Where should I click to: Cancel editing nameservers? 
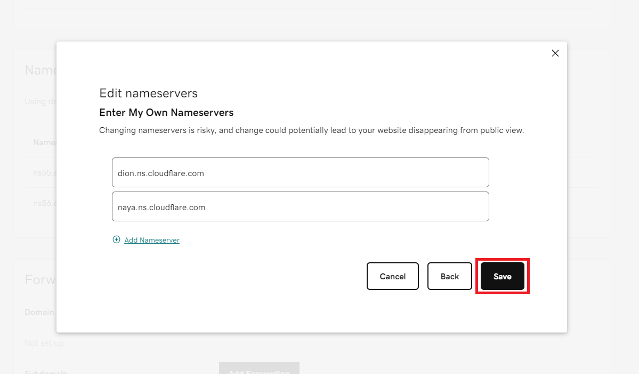click(392, 276)
